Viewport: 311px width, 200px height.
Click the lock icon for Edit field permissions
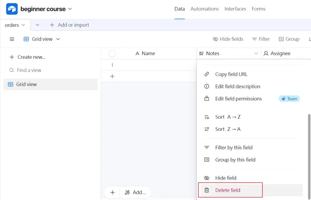pyautogui.click(x=207, y=99)
